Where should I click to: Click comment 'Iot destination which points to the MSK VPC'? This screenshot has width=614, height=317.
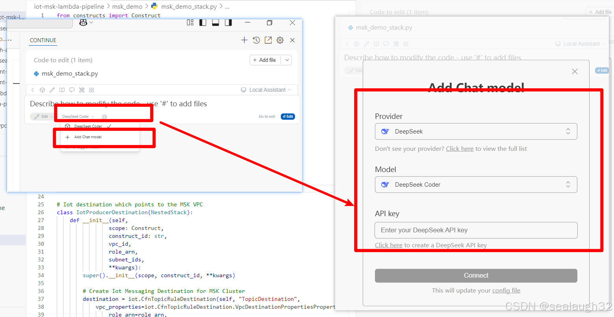click(130, 204)
